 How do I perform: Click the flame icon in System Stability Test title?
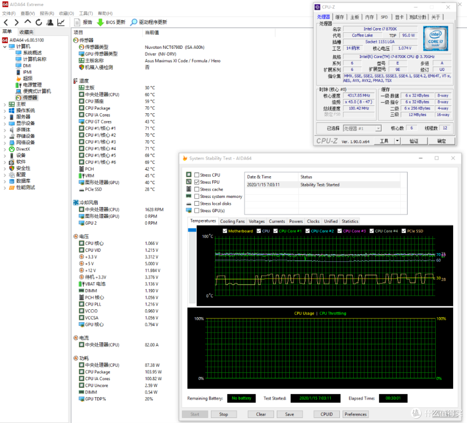185,158
